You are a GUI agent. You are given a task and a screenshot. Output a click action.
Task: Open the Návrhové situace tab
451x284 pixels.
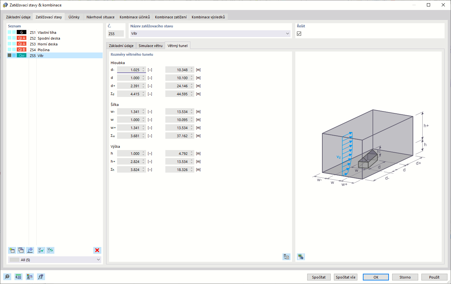(100, 17)
